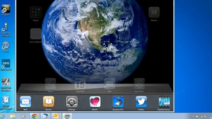Open SMART Ink Document Viewer shortcut

pyautogui.click(x=6, y=82)
